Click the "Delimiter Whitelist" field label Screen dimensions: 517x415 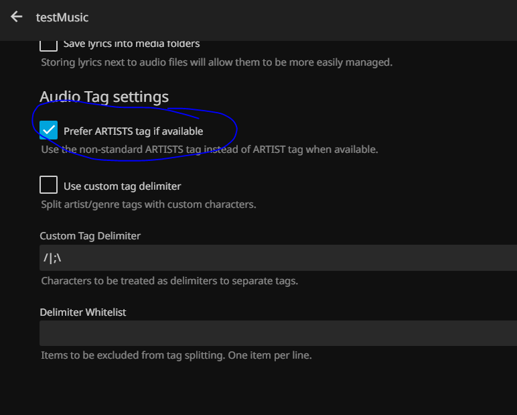(82, 312)
